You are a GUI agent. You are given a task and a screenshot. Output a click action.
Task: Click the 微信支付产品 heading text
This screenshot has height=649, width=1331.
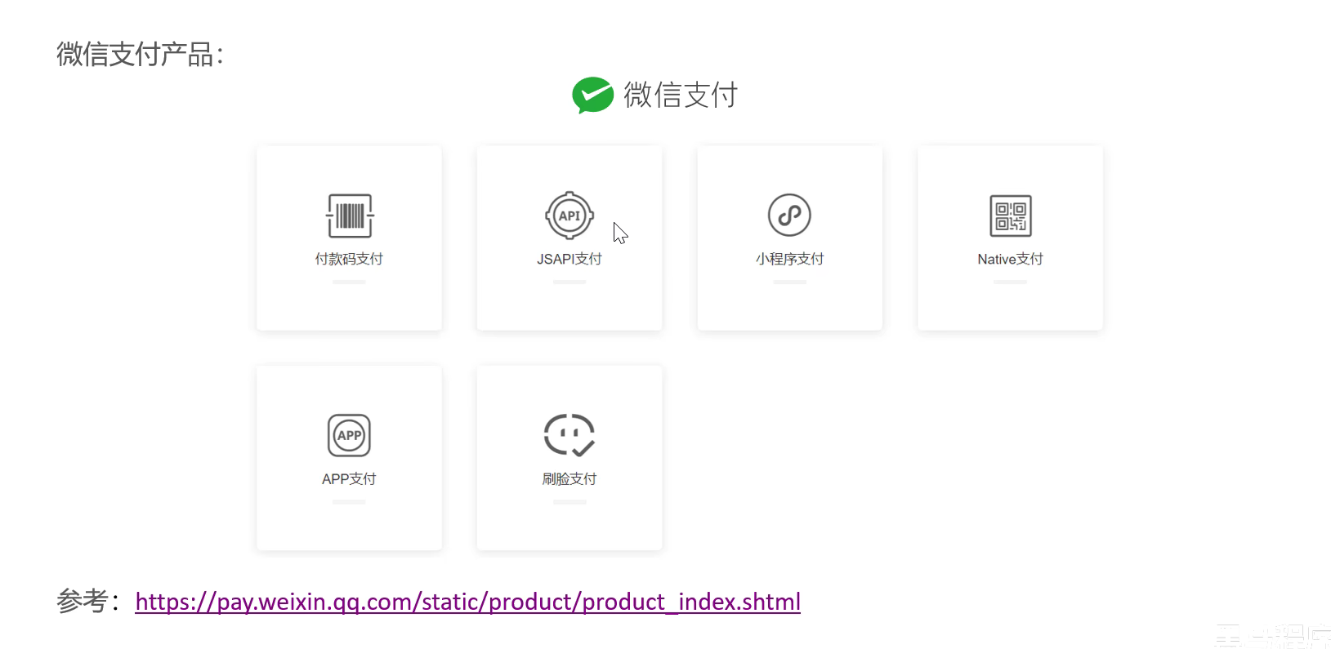click(140, 55)
